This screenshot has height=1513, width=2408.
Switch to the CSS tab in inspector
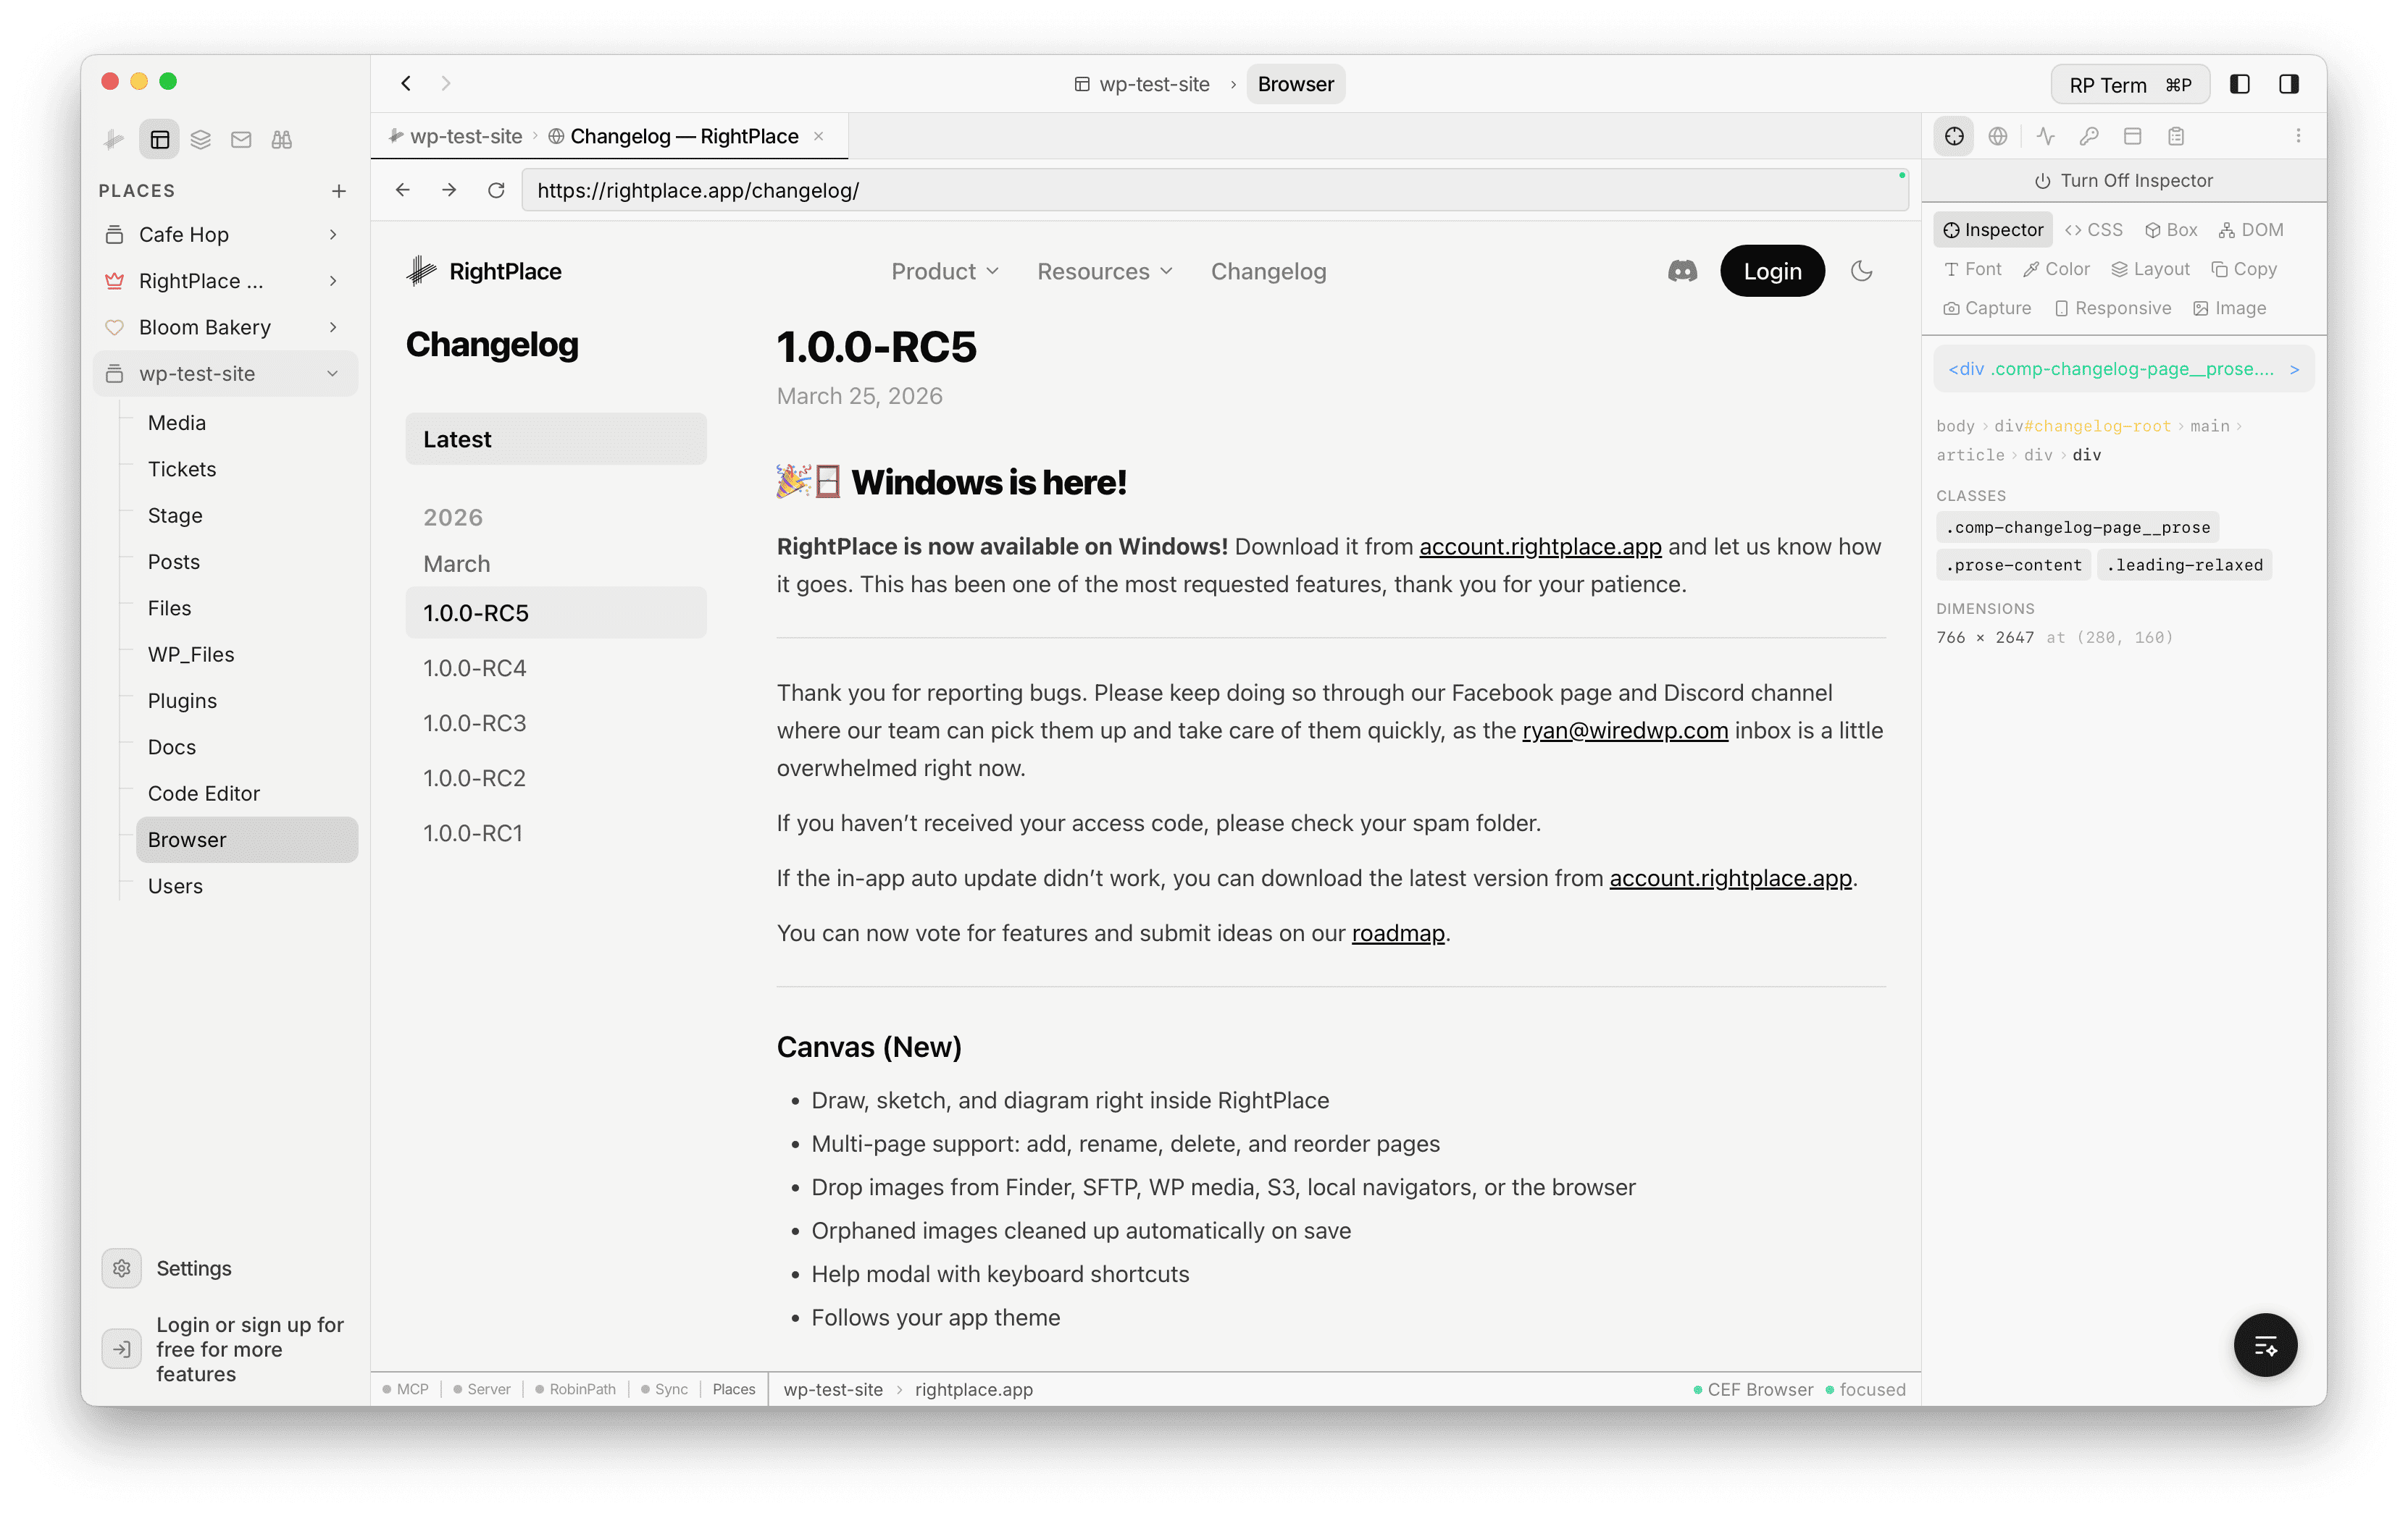tap(2093, 229)
